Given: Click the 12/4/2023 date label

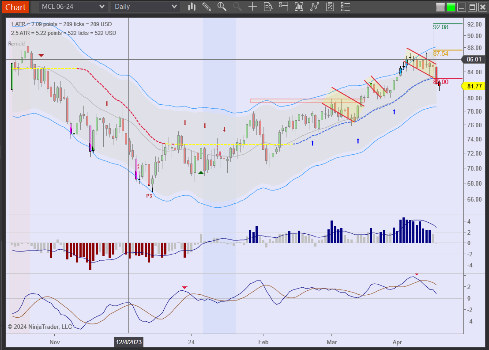Looking at the screenshot, I should click(x=129, y=342).
